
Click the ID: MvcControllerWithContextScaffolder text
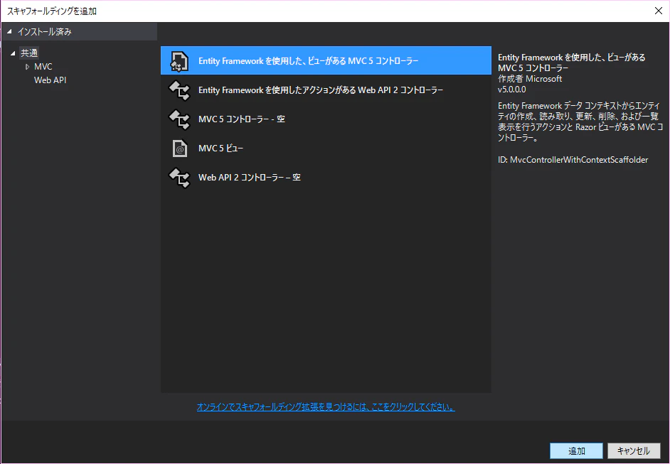tap(573, 160)
